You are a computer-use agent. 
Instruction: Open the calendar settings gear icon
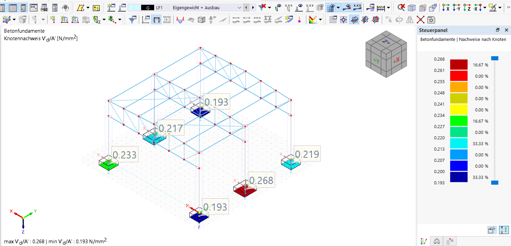tap(431, 20)
